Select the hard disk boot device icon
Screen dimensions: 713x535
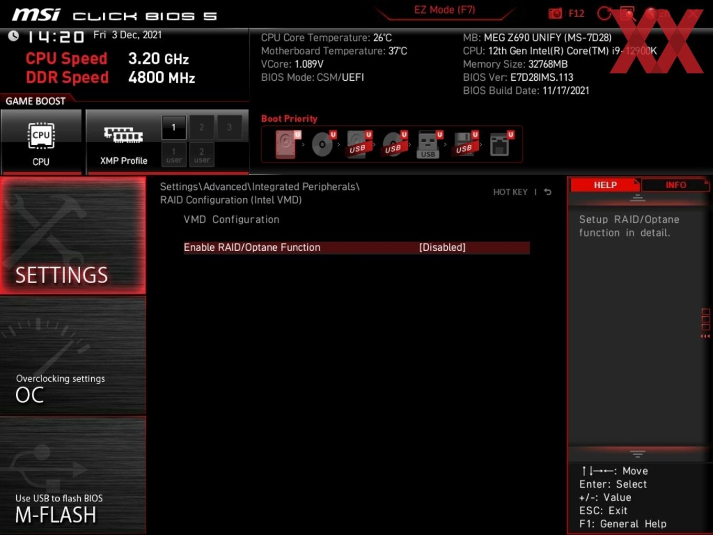(287, 144)
